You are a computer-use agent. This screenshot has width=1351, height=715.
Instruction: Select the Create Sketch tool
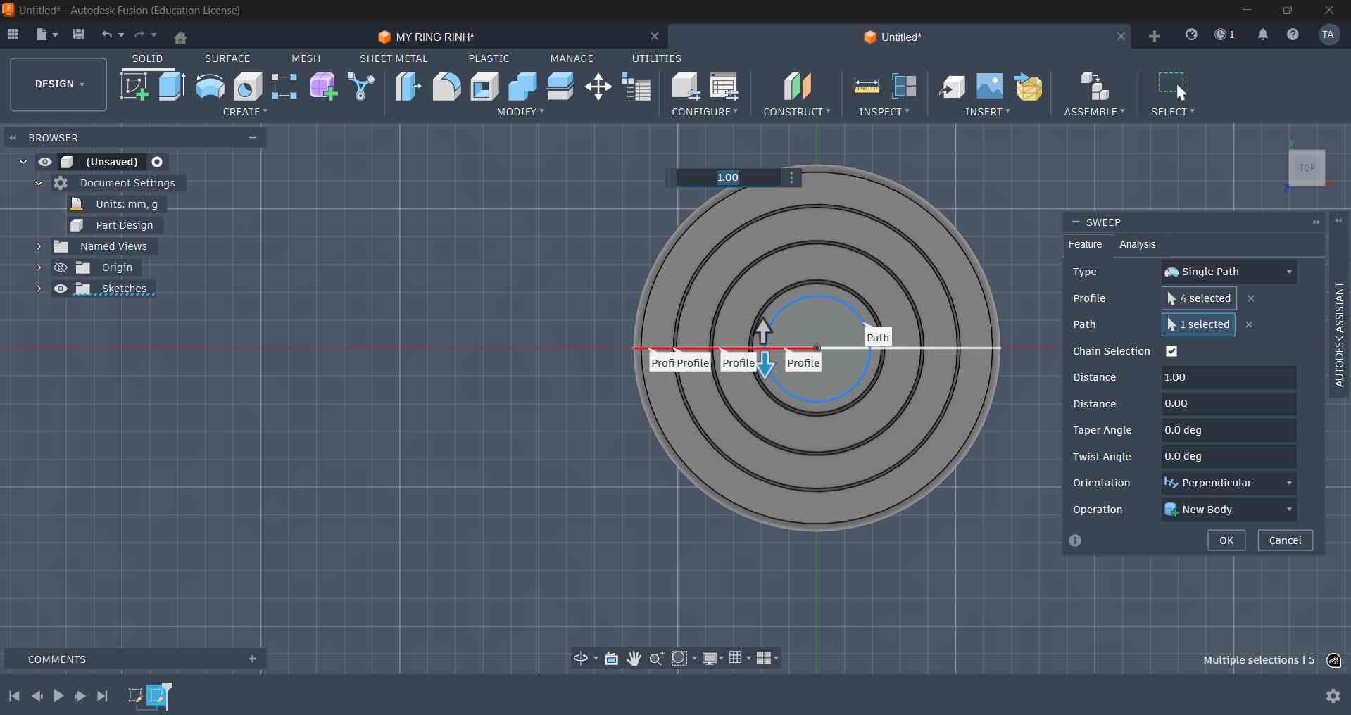click(134, 87)
